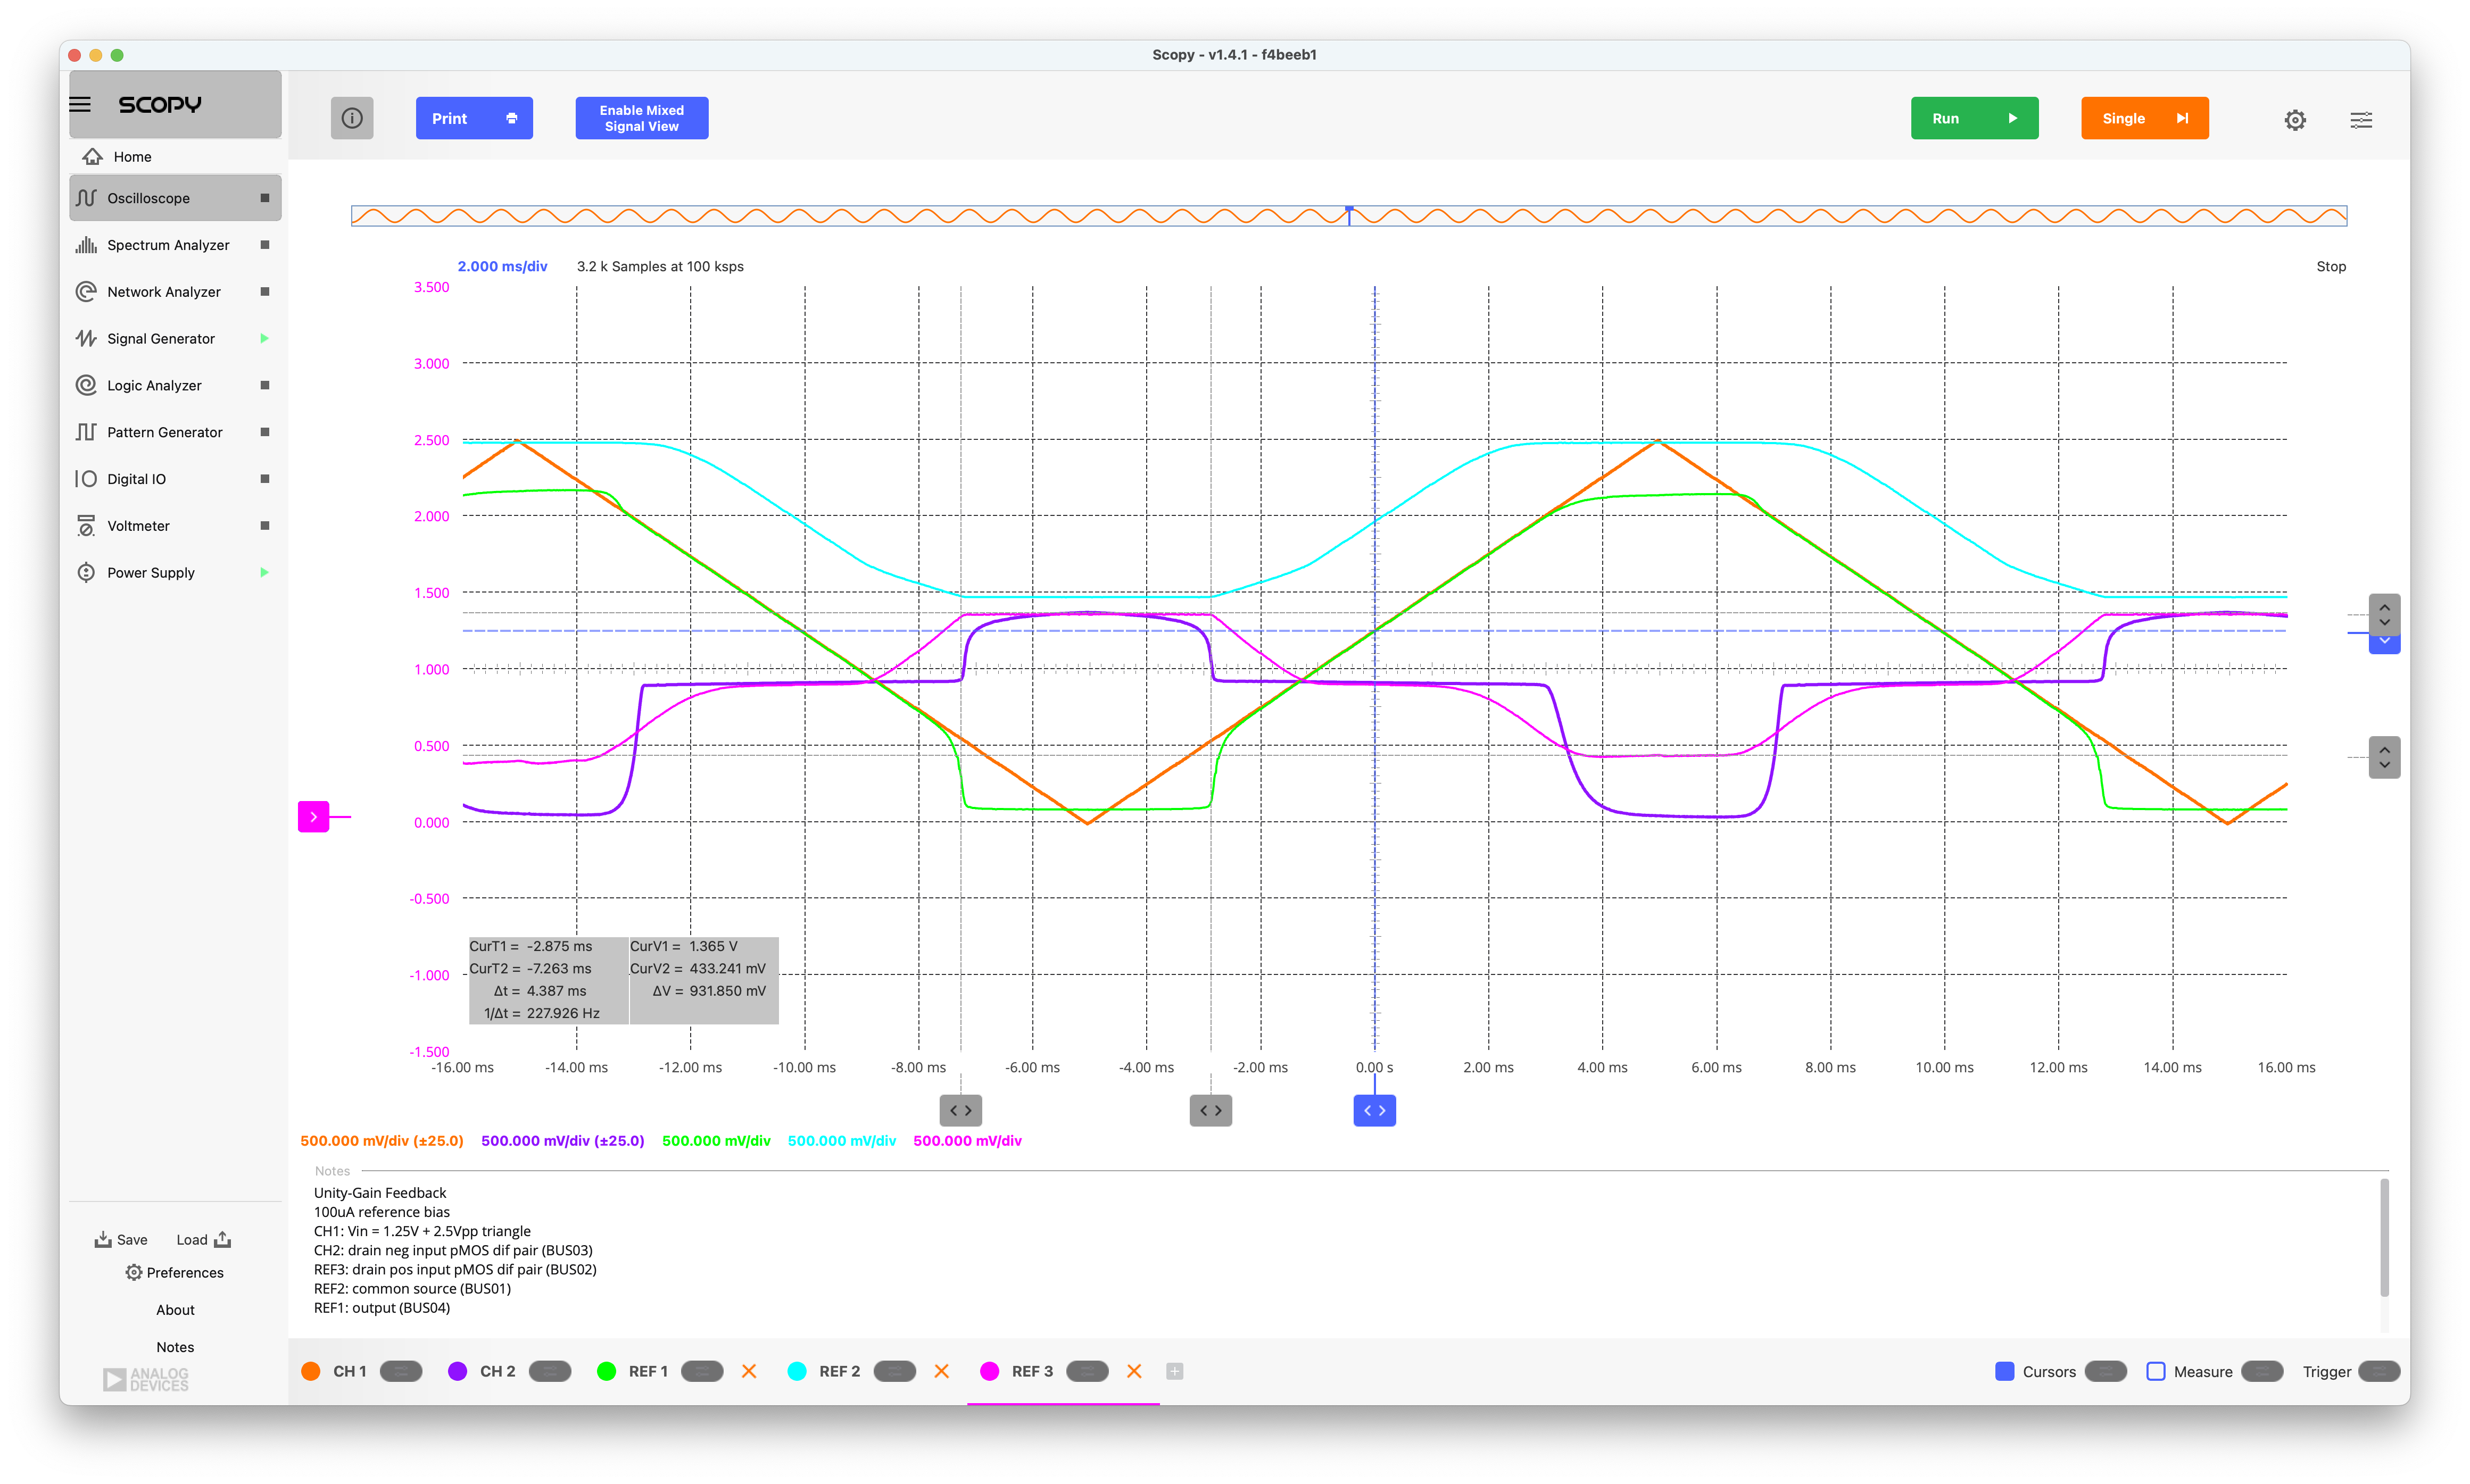Click the second gray time cursor handle
The image size is (2470, 1484).
pos(1211,1111)
